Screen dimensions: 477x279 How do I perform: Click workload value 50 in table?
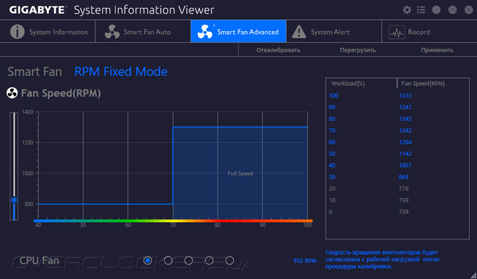point(332,153)
